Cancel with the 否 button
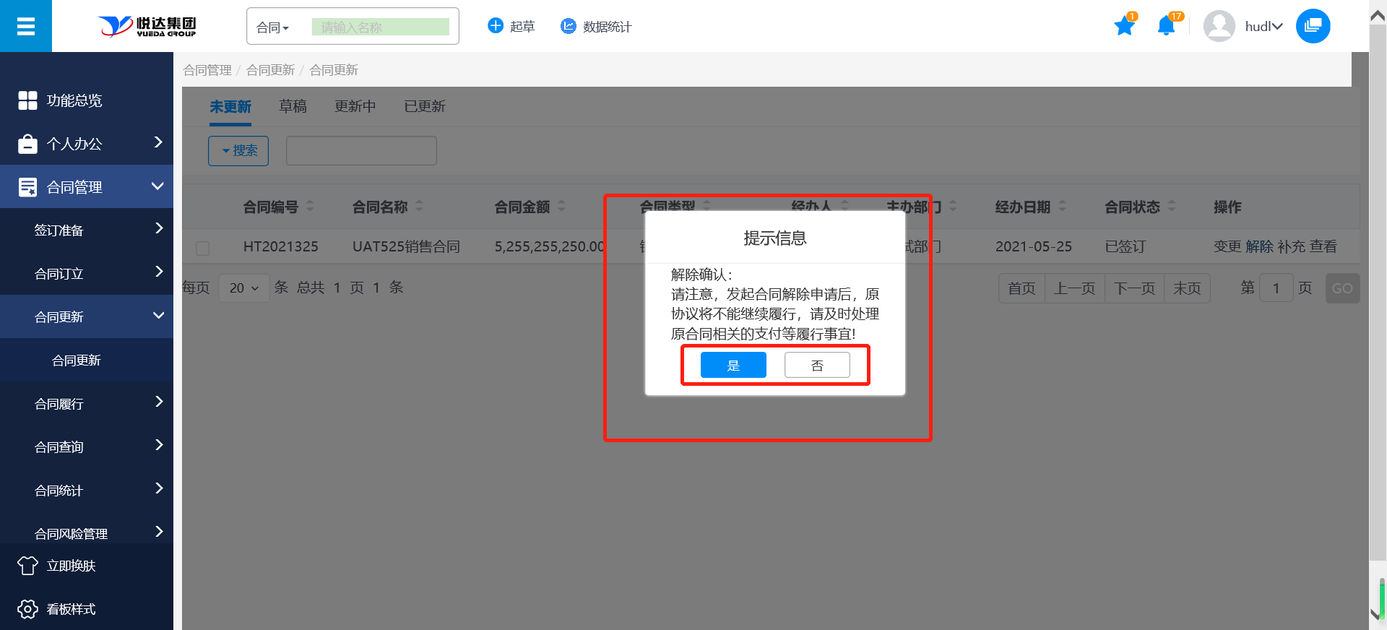 [817, 366]
